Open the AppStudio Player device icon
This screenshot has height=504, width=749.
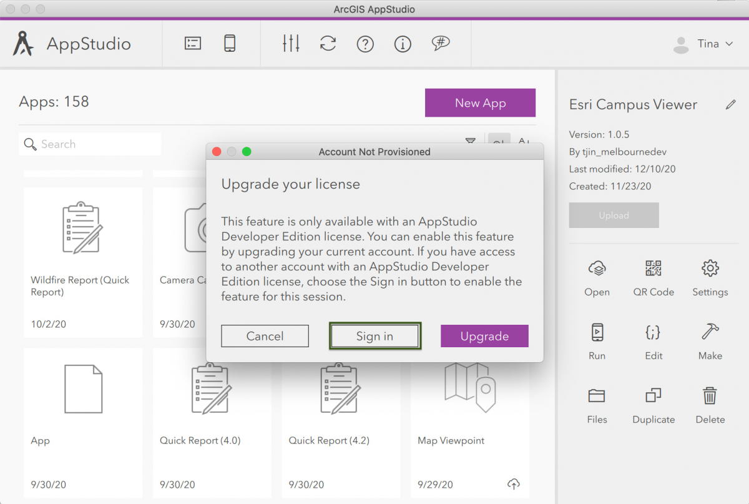230,43
